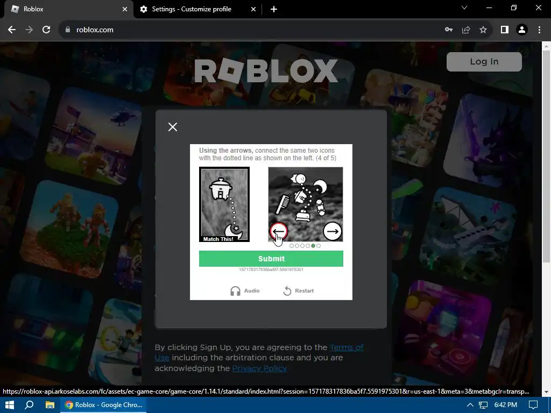Open the Terms of Use link
The width and height of the screenshot is (551, 413).
(x=347, y=347)
